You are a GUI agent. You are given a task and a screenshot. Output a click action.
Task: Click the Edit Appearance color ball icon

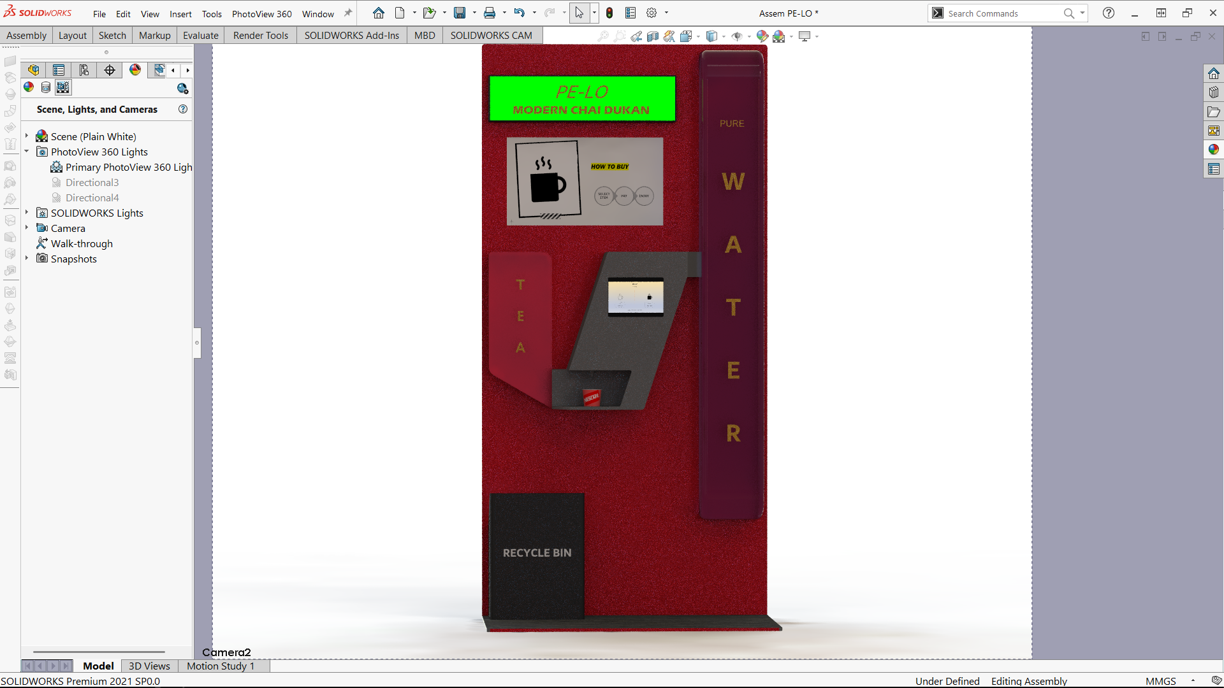pos(762,36)
